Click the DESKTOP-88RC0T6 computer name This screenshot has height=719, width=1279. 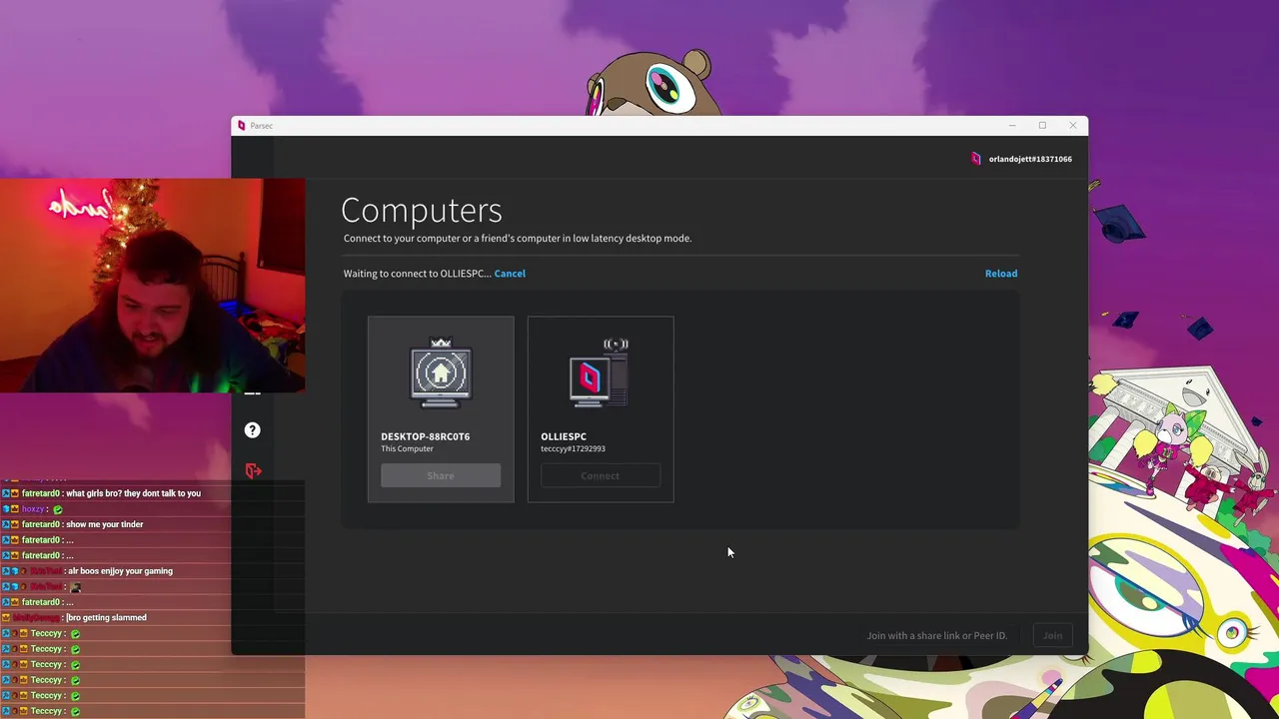[425, 436]
